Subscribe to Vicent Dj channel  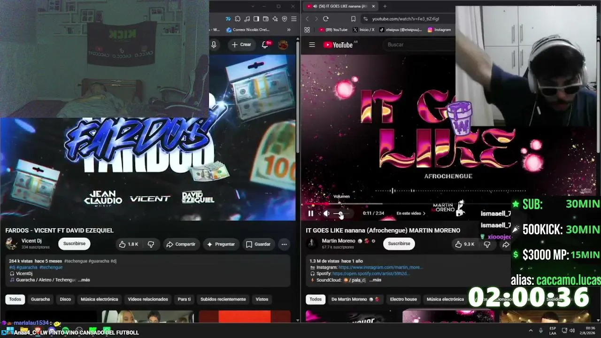tap(74, 244)
